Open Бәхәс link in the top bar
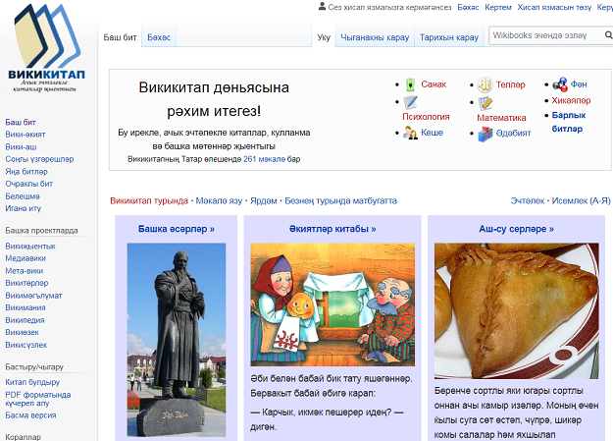This screenshot has height=441, width=613. point(468,7)
